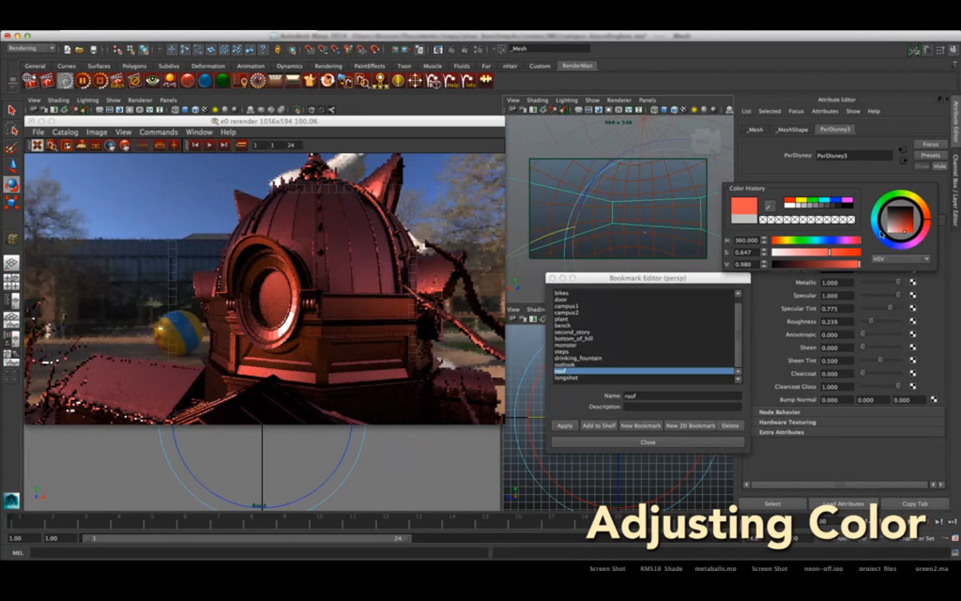Open the HSV color mode dropdown
Image resolution: width=961 pixels, height=601 pixels.
pos(901,259)
